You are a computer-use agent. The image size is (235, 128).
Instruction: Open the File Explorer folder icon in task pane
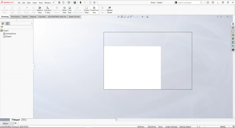[233, 31]
